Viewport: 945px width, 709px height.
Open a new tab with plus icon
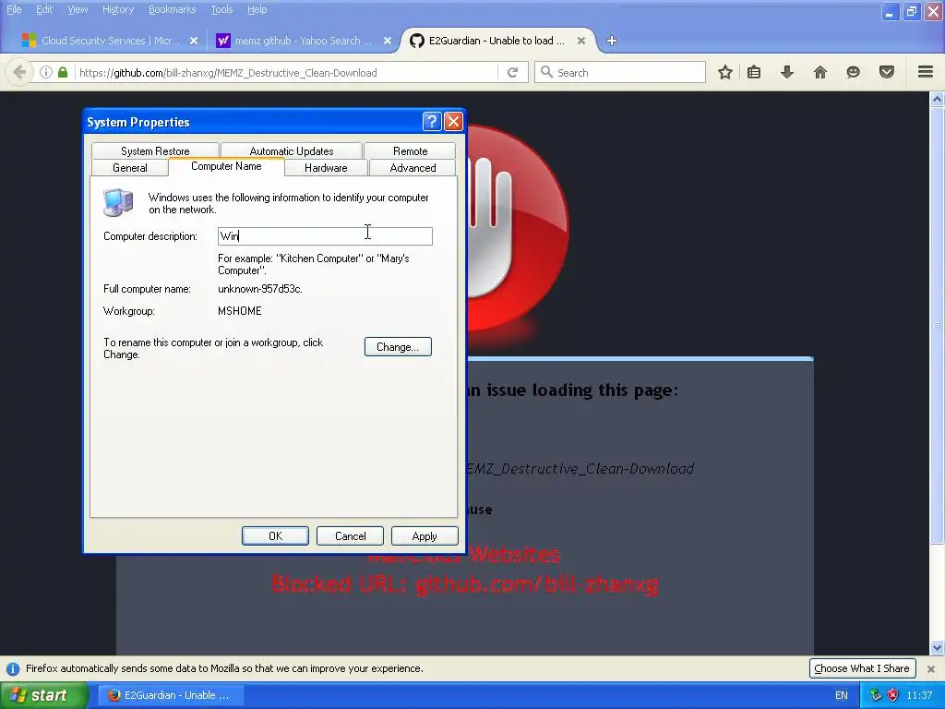pyautogui.click(x=612, y=41)
